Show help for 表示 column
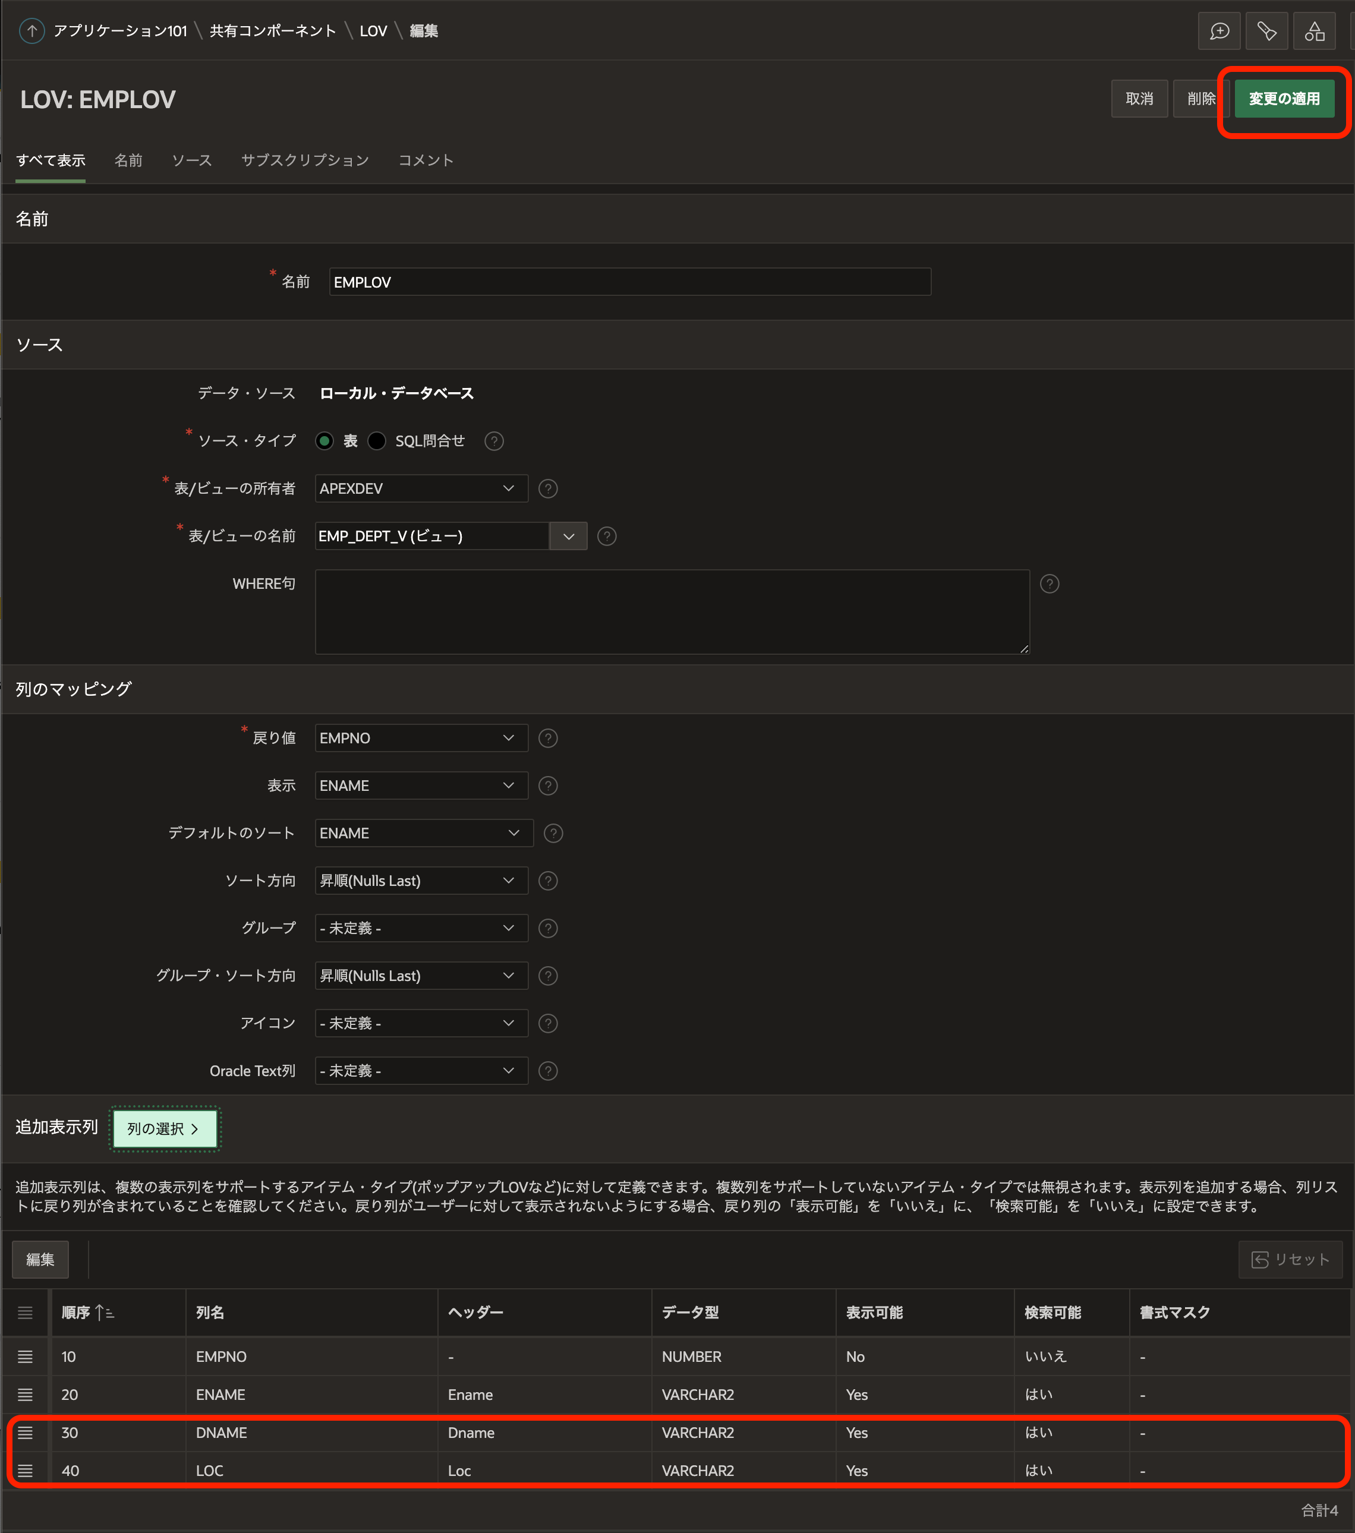Screen dimensions: 1355x1533 tap(549, 786)
